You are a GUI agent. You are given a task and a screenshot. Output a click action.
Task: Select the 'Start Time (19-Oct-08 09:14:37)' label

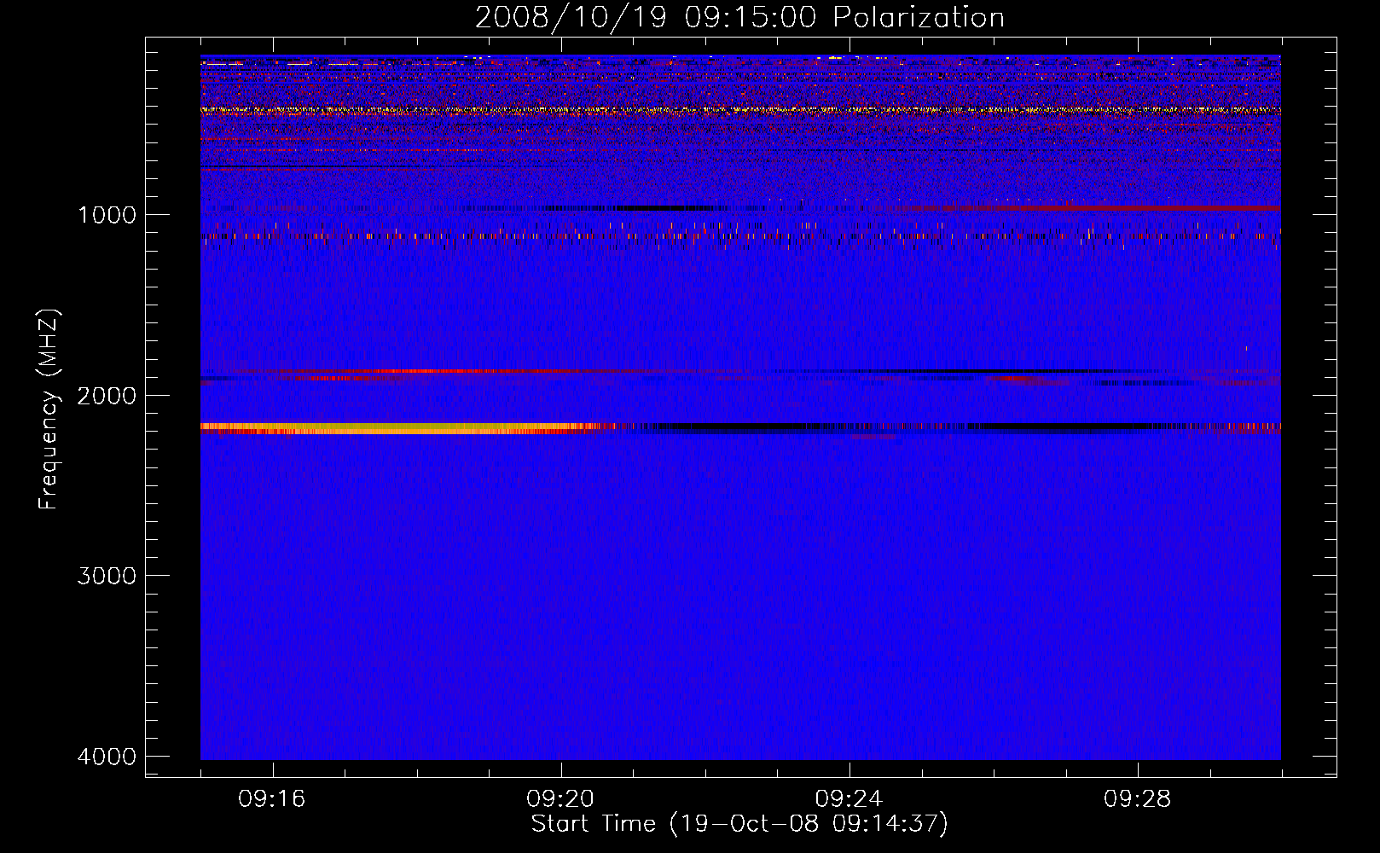739,824
